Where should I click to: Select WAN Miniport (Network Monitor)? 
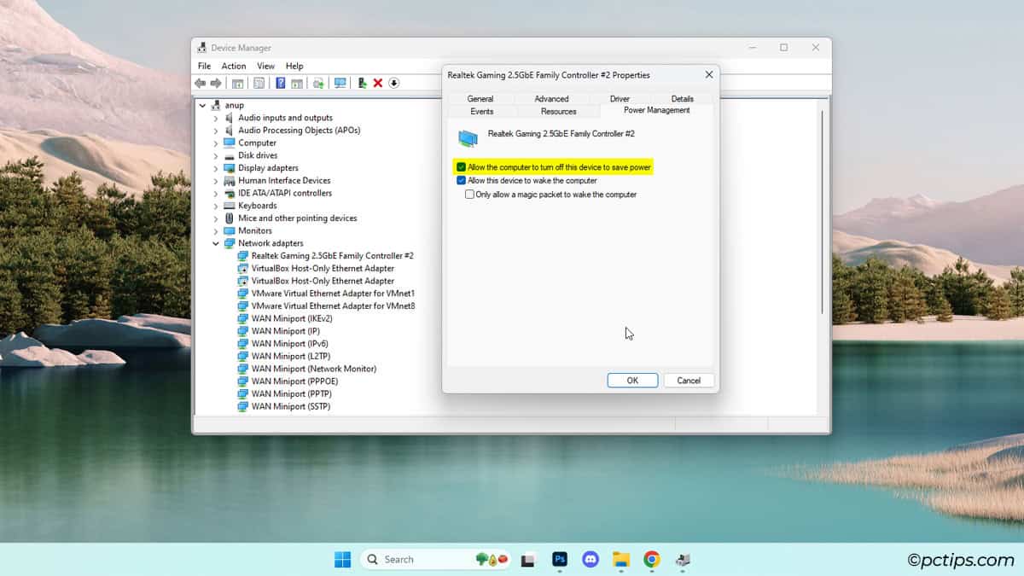click(314, 369)
